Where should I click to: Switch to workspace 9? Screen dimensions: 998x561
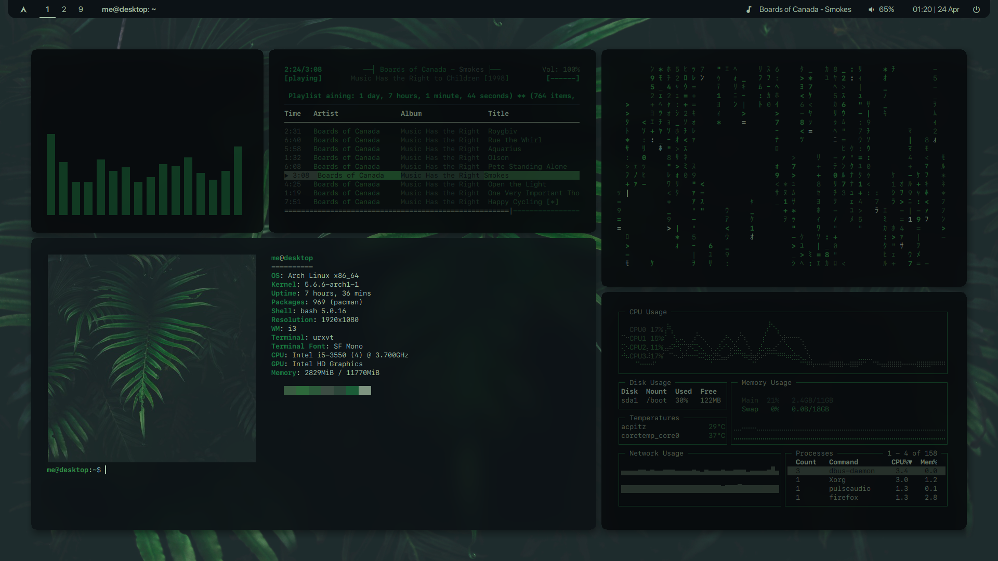click(81, 9)
